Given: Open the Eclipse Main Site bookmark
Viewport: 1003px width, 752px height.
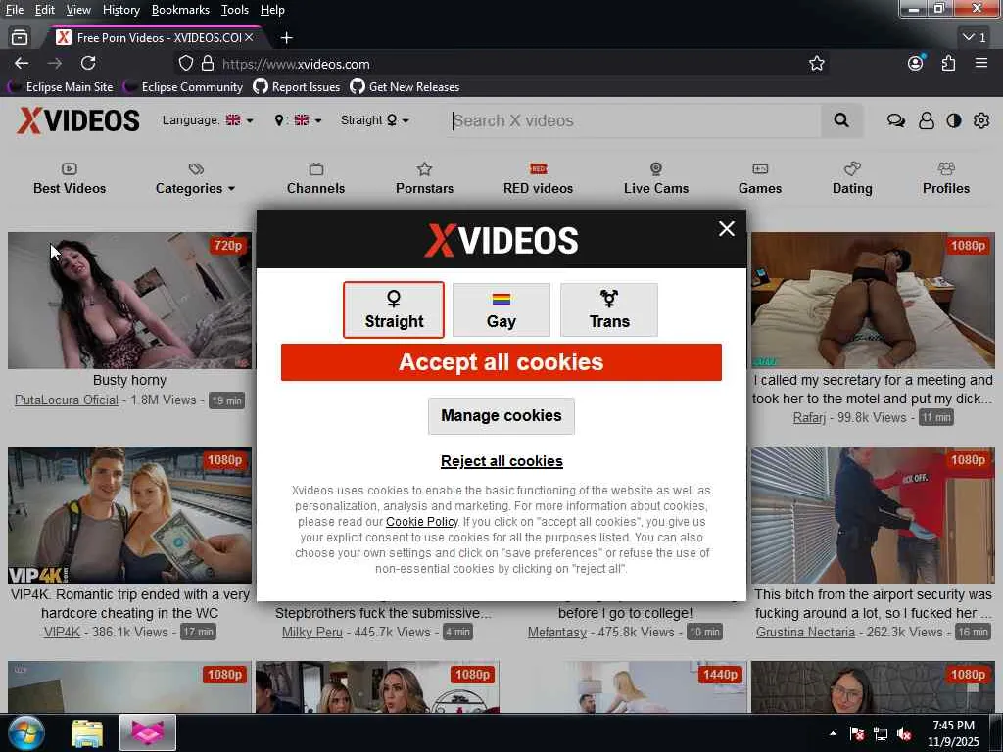Looking at the screenshot, I should [x=60, y=87].
